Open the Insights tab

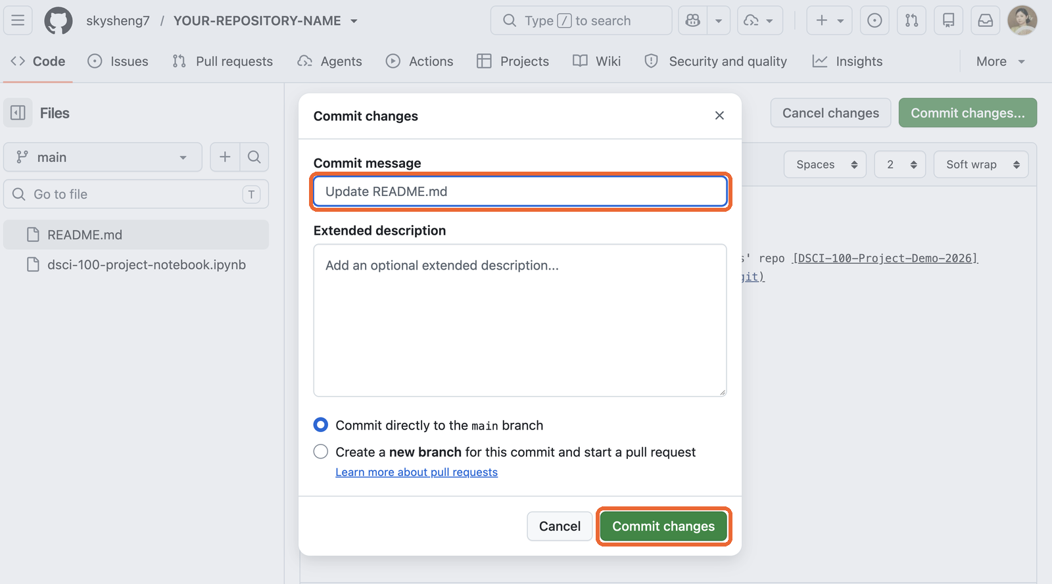[848, 61]
